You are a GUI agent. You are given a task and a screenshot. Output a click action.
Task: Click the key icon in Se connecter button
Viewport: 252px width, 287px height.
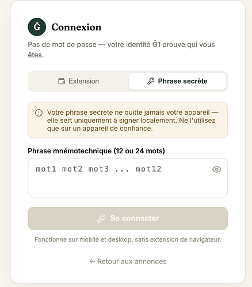(x=101, y=218)
